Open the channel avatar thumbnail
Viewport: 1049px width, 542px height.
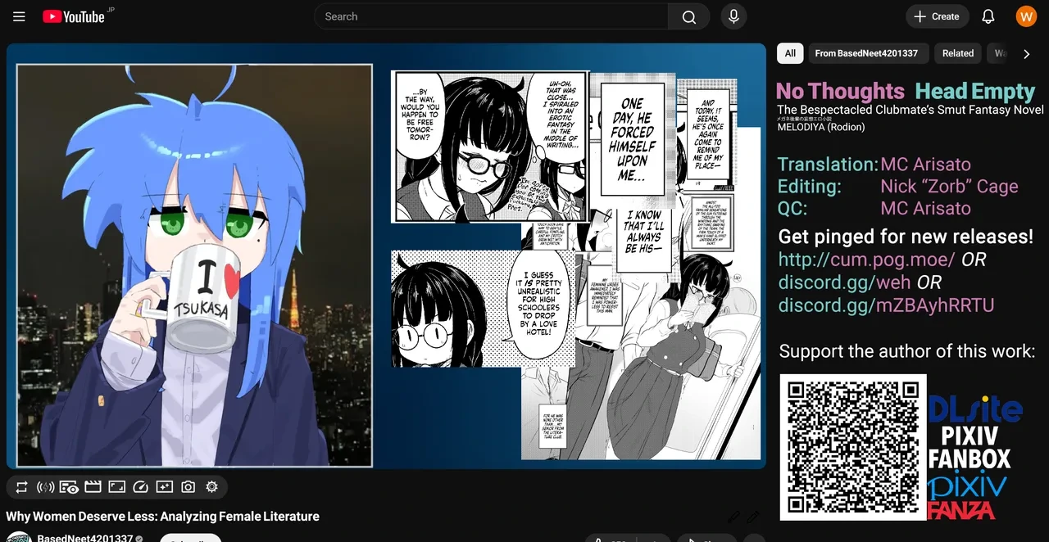coord(19,537)
